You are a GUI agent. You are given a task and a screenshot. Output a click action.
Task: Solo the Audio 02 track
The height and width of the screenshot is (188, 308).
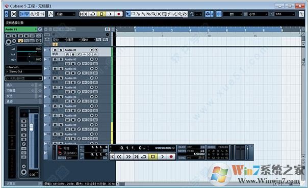tap(61, 59)
